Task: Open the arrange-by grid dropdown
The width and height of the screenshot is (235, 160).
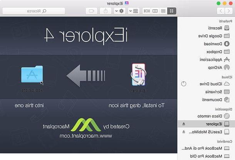Action: 134,11
